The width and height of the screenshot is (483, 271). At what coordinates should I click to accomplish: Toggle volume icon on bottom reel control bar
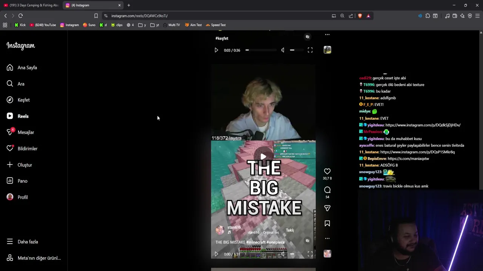coord(283,254)
